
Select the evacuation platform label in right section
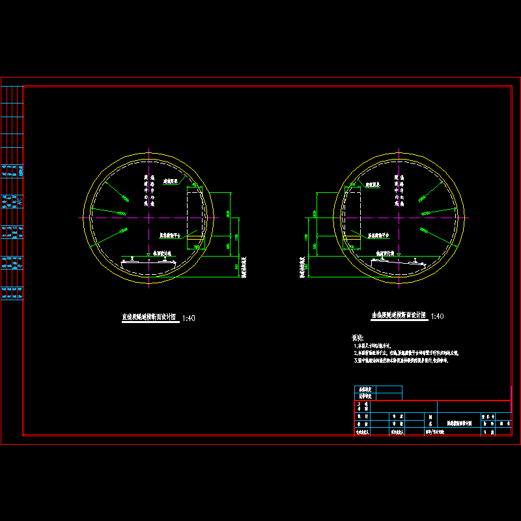tap(378, 234)
